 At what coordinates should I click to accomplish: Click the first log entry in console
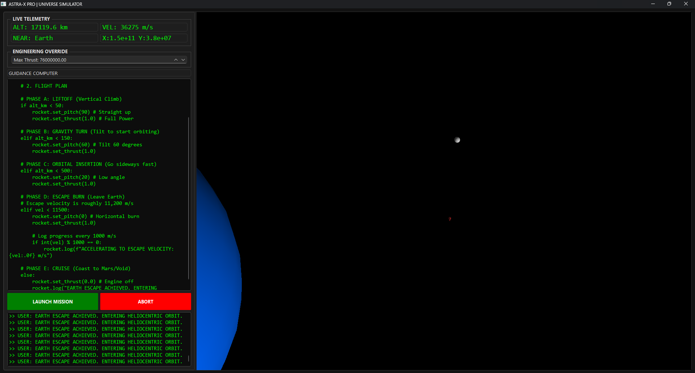coord(96,316)
